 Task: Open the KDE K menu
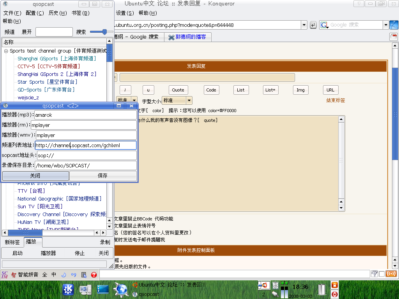point(68,290)
